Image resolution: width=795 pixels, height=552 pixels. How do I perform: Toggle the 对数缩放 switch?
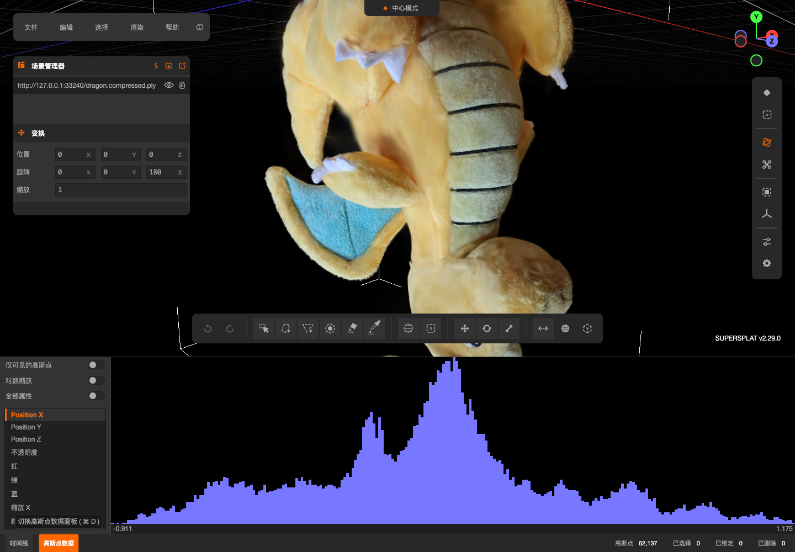tap(97, 380)
